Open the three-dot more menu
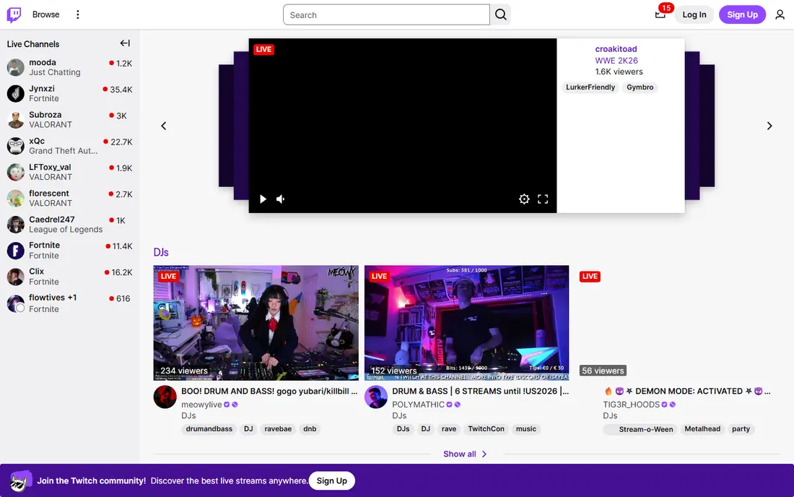 click(x=77, y=14)
